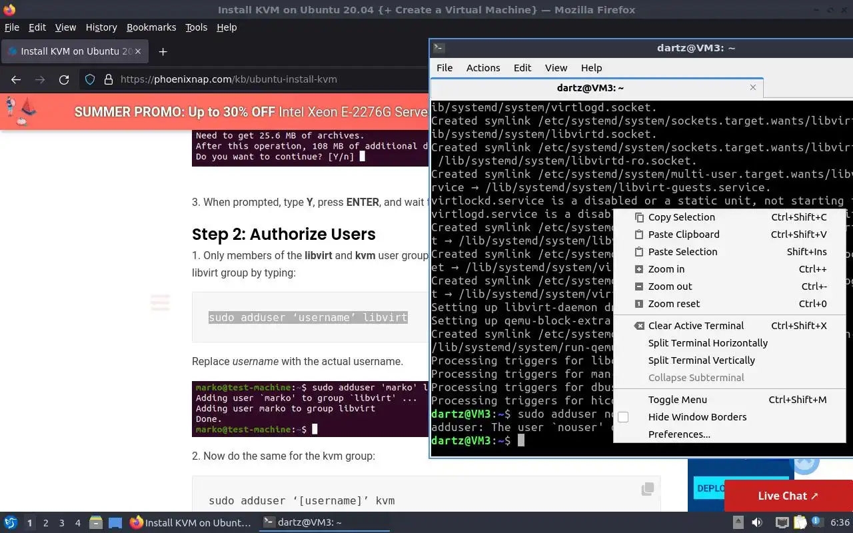This screenshot has width=853, height=533.
Task: Click the update notifier tray icon
Action: [817, 523]
